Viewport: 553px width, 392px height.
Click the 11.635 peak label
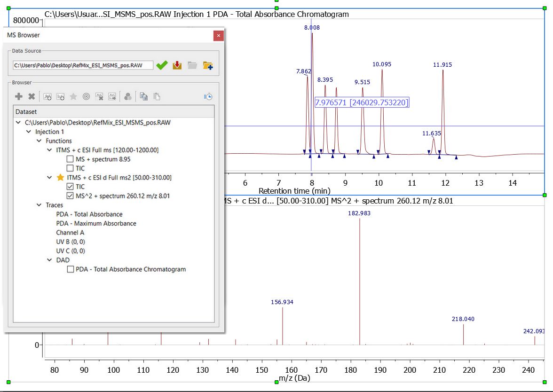pyautogui.click(x=432, y=133)
